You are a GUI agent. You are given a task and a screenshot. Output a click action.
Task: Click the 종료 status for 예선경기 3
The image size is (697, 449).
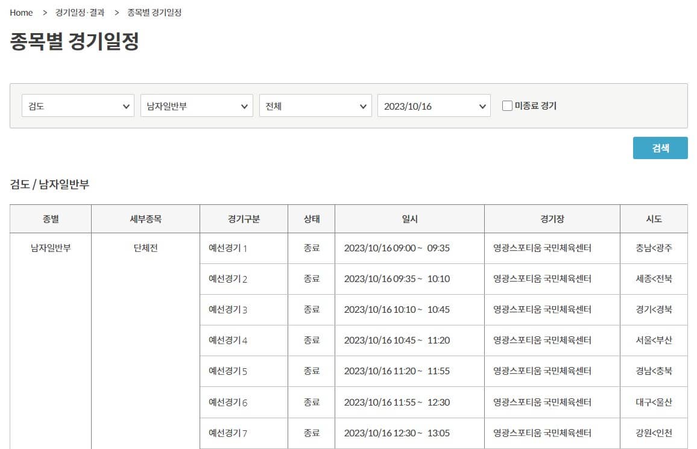pyautogui.click(x=311, y=310)
